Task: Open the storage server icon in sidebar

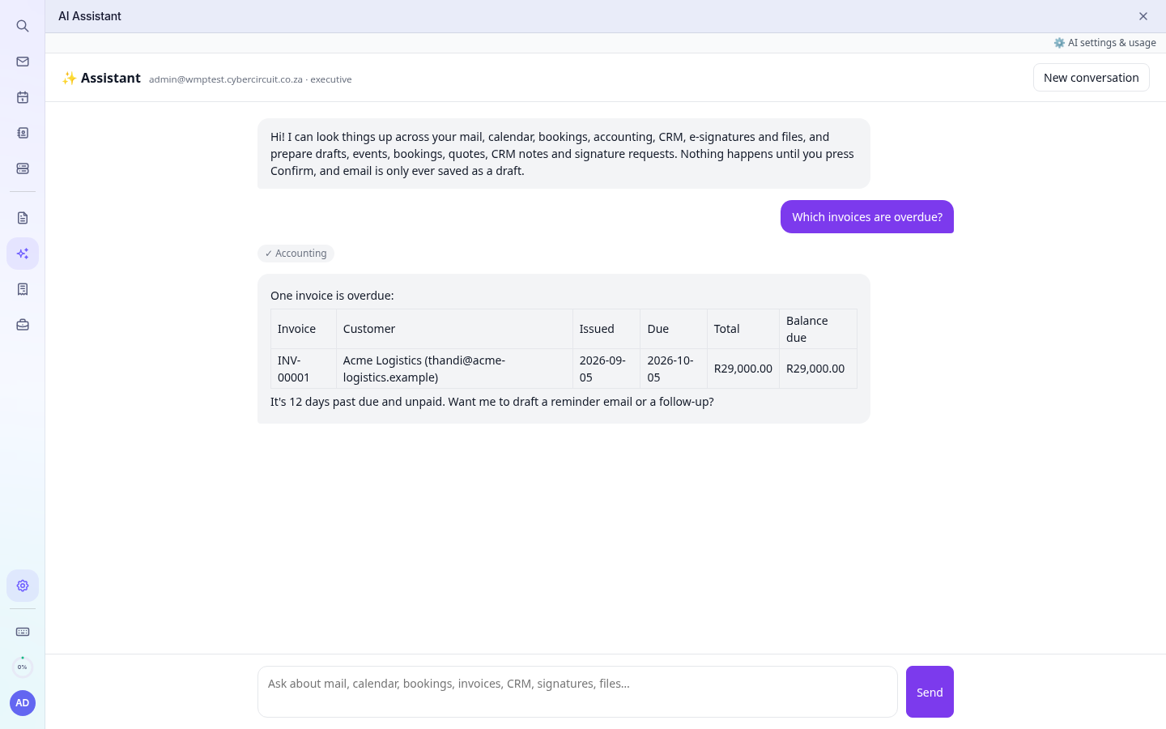Action: 23,168
